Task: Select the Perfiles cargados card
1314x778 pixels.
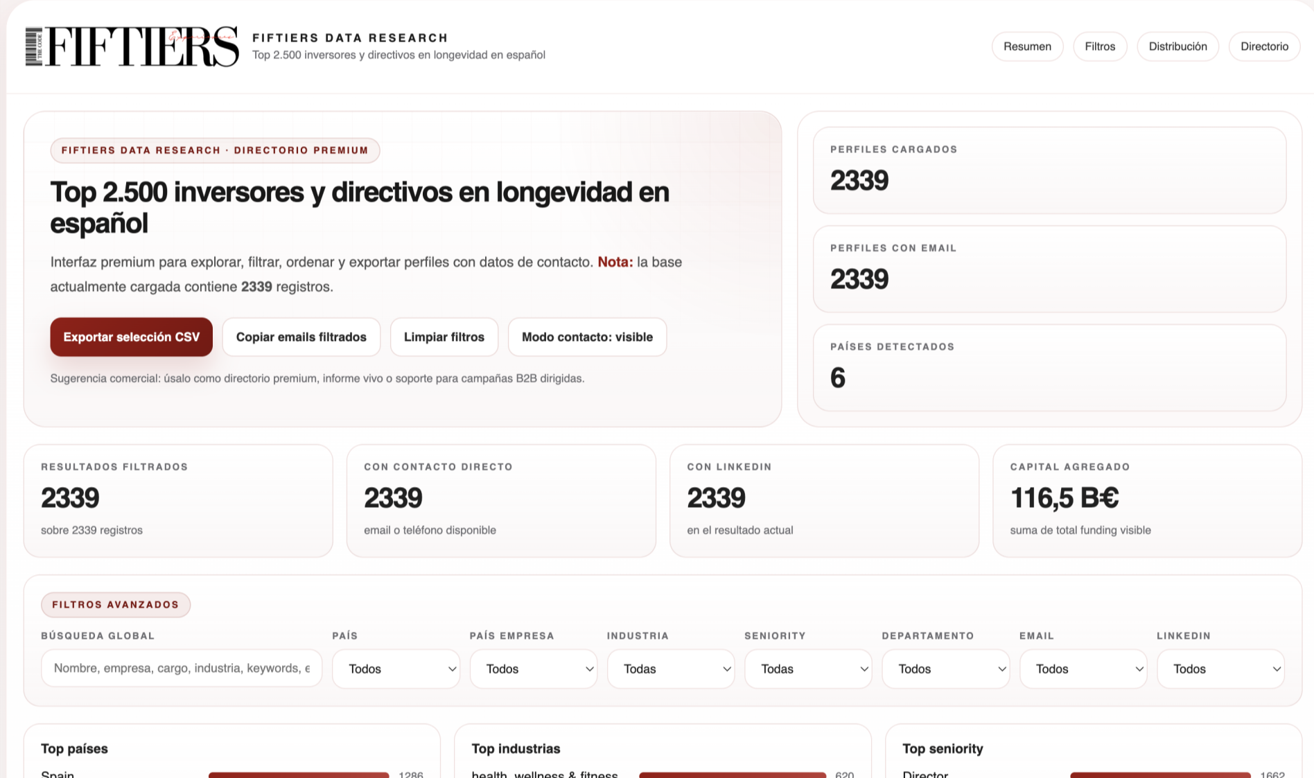Action: point(1049,170)
